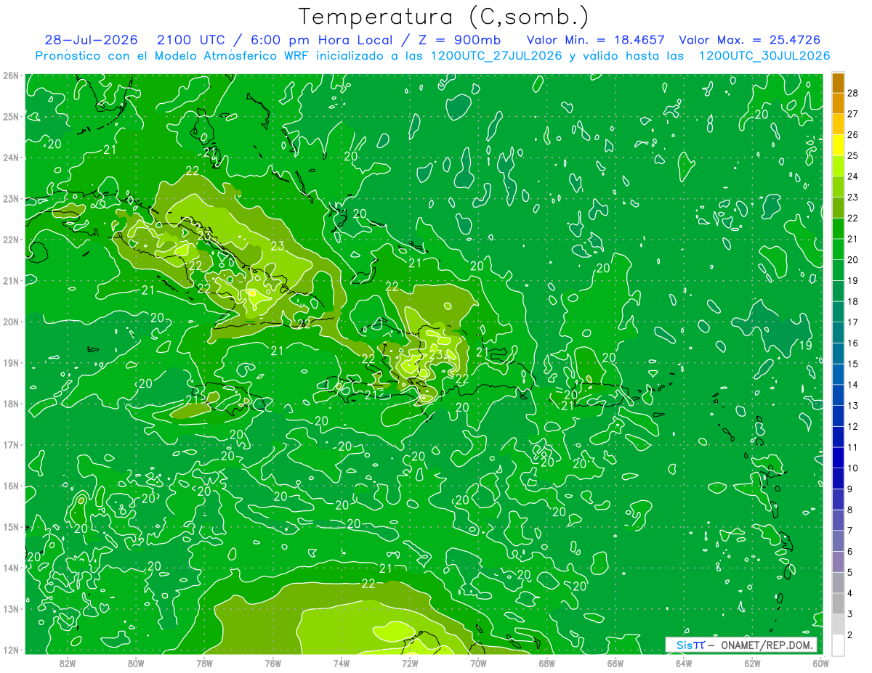Click the "13N" latitude axis label
The image size is (872, 673).
point(11,608)
